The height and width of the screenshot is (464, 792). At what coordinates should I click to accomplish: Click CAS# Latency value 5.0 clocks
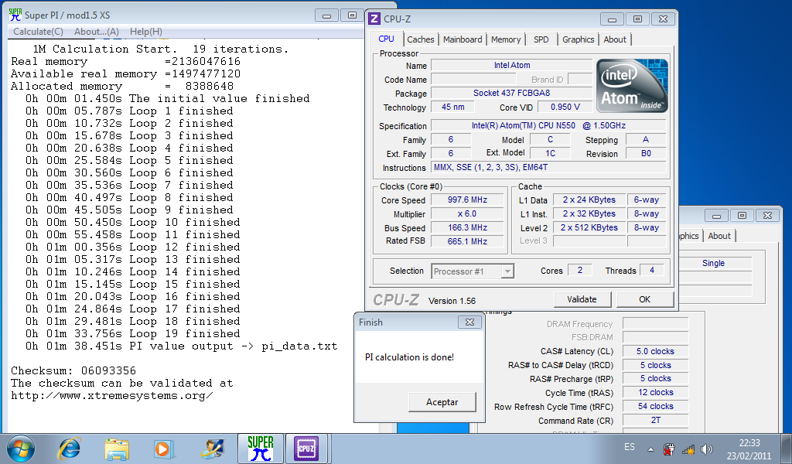coord(655,351)
